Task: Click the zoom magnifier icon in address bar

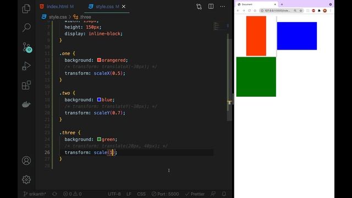Action: click(295, 10)
